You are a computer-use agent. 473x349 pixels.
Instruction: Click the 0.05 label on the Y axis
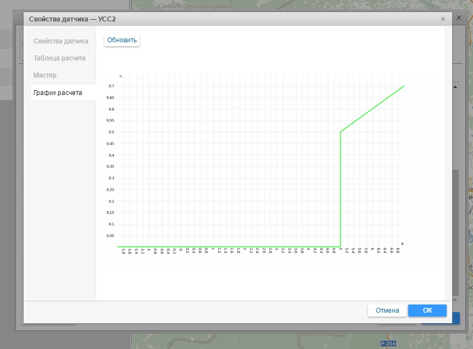tap(110, 235)
